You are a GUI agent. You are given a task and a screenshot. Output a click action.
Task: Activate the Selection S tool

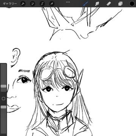coord(42,4)
